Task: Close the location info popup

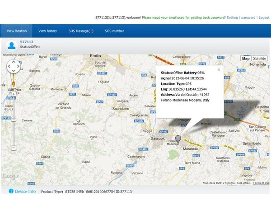Action: pos(219,69)
